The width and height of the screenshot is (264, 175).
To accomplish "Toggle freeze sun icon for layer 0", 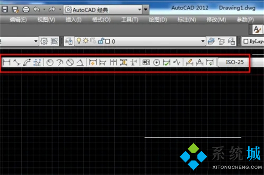I will click(x=86, y=41).
